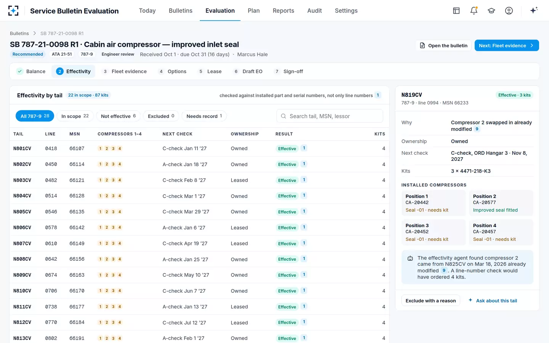Open the Reports nav item
This screenshot has height=343, width=549.
pyautogui.click(x=283, y=11)
